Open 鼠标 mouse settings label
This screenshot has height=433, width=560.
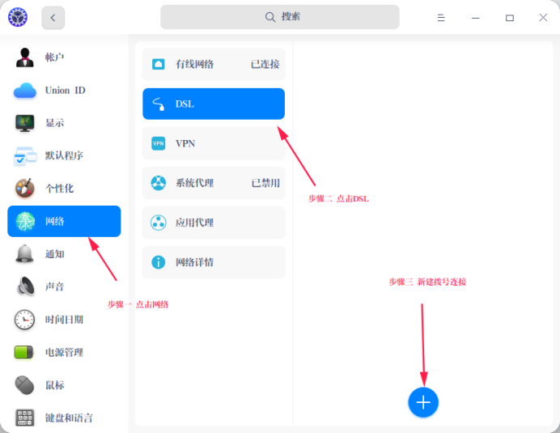point(55,385)
